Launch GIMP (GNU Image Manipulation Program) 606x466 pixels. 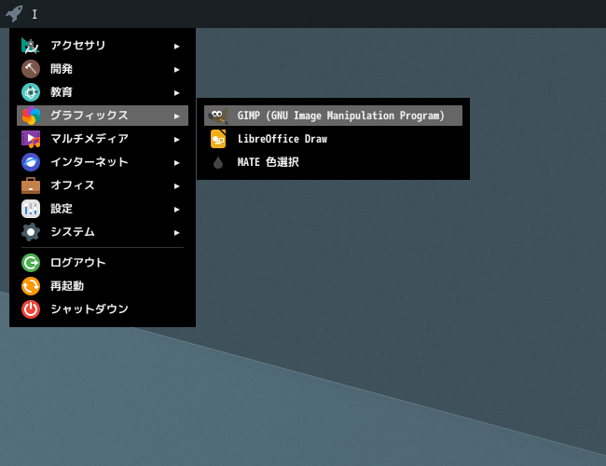pos(333,116)
